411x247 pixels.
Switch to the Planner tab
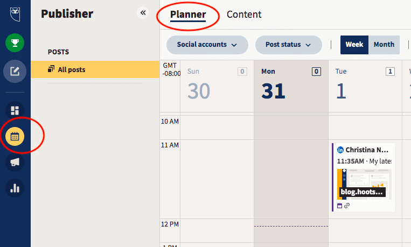[188, 15]
